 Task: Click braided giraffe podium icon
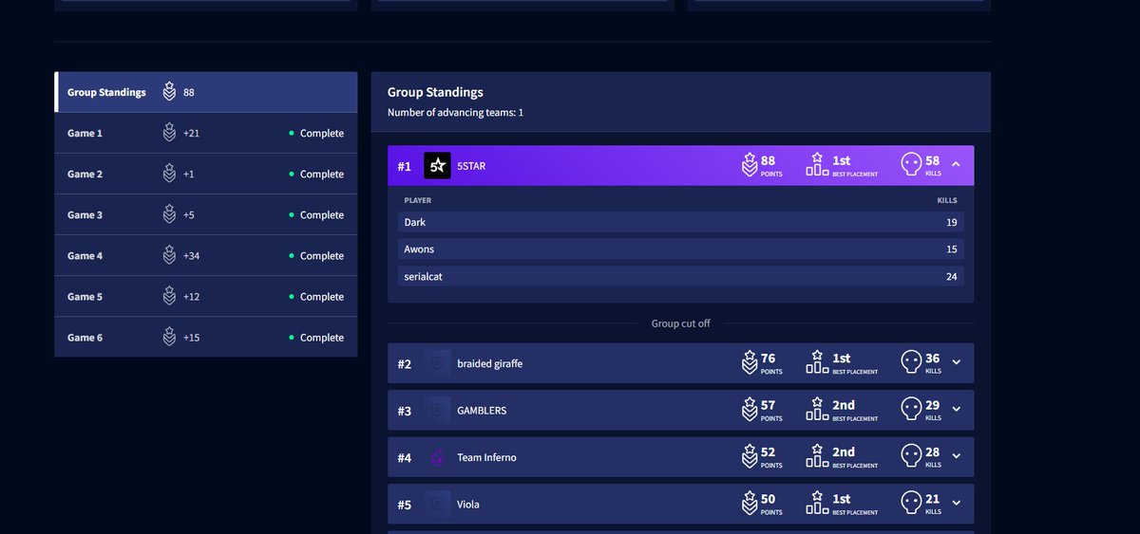(817, 362)
